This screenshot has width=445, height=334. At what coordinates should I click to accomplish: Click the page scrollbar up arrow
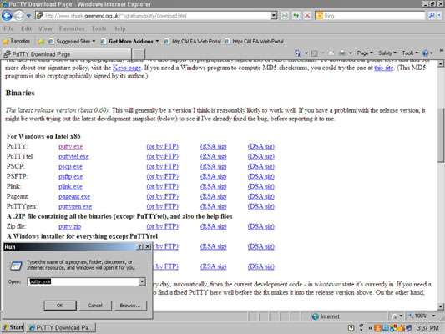pos(441,63)
